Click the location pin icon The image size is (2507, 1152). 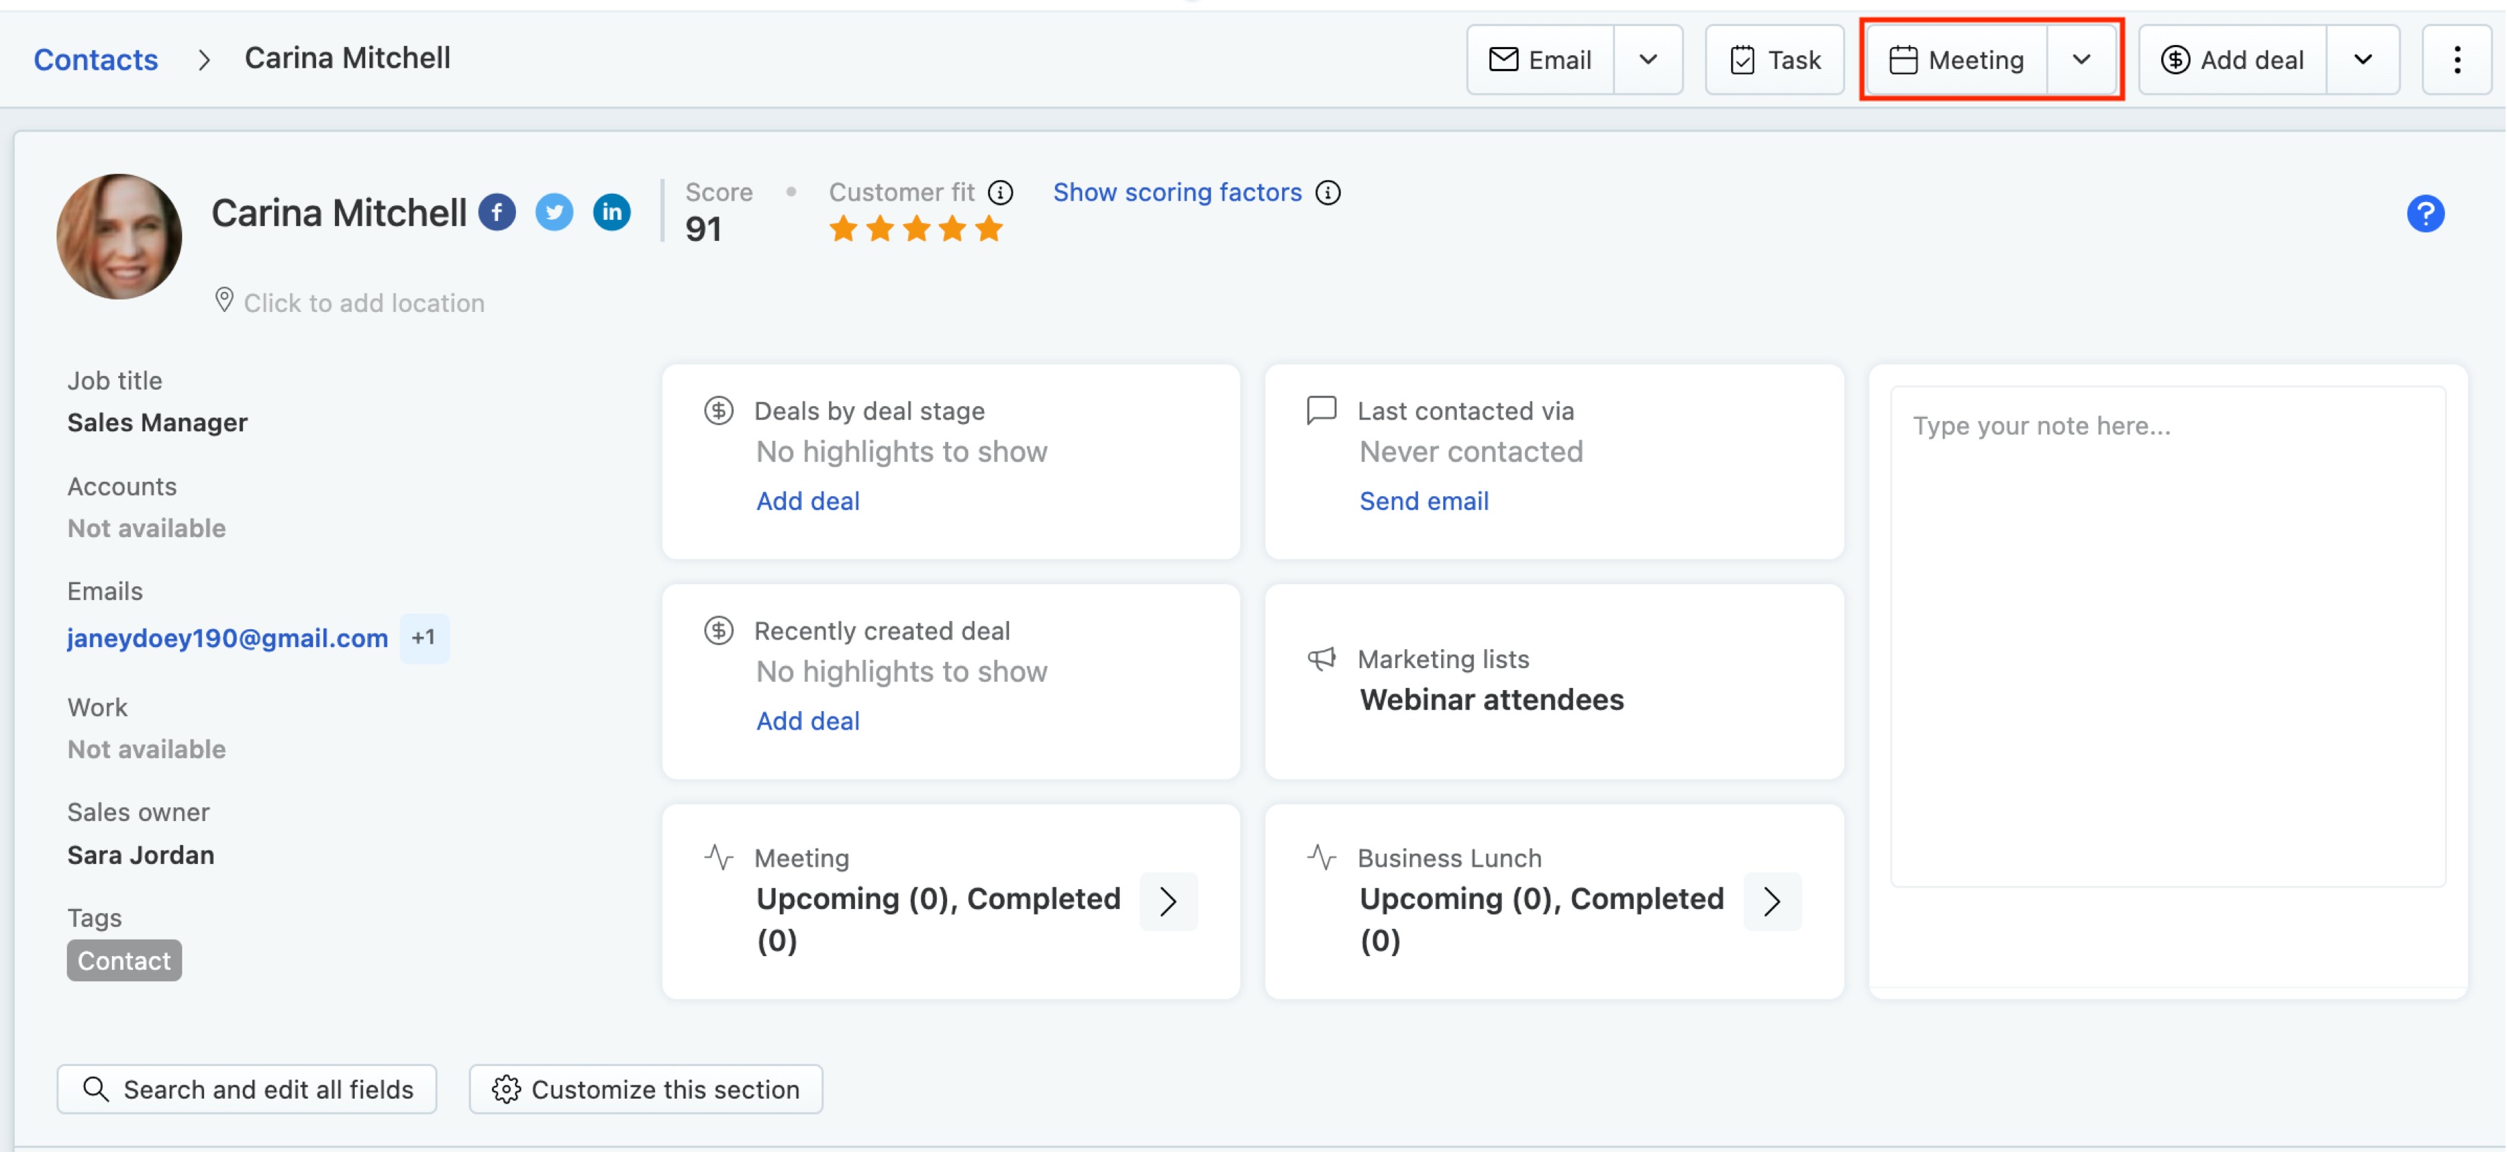[x=224, y=301]
